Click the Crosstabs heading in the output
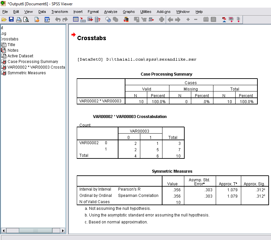 [x=92, y=38]
